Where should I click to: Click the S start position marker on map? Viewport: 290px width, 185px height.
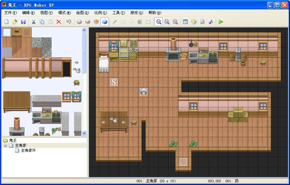pyautogui.click(x=114, y=82)
